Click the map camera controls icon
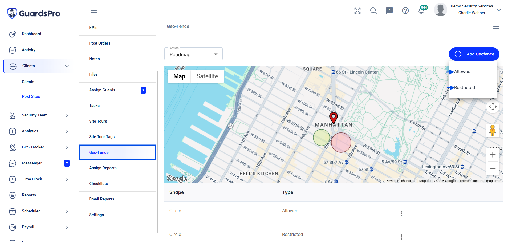This screenshot has width=508, height=242. click(493, 107)
